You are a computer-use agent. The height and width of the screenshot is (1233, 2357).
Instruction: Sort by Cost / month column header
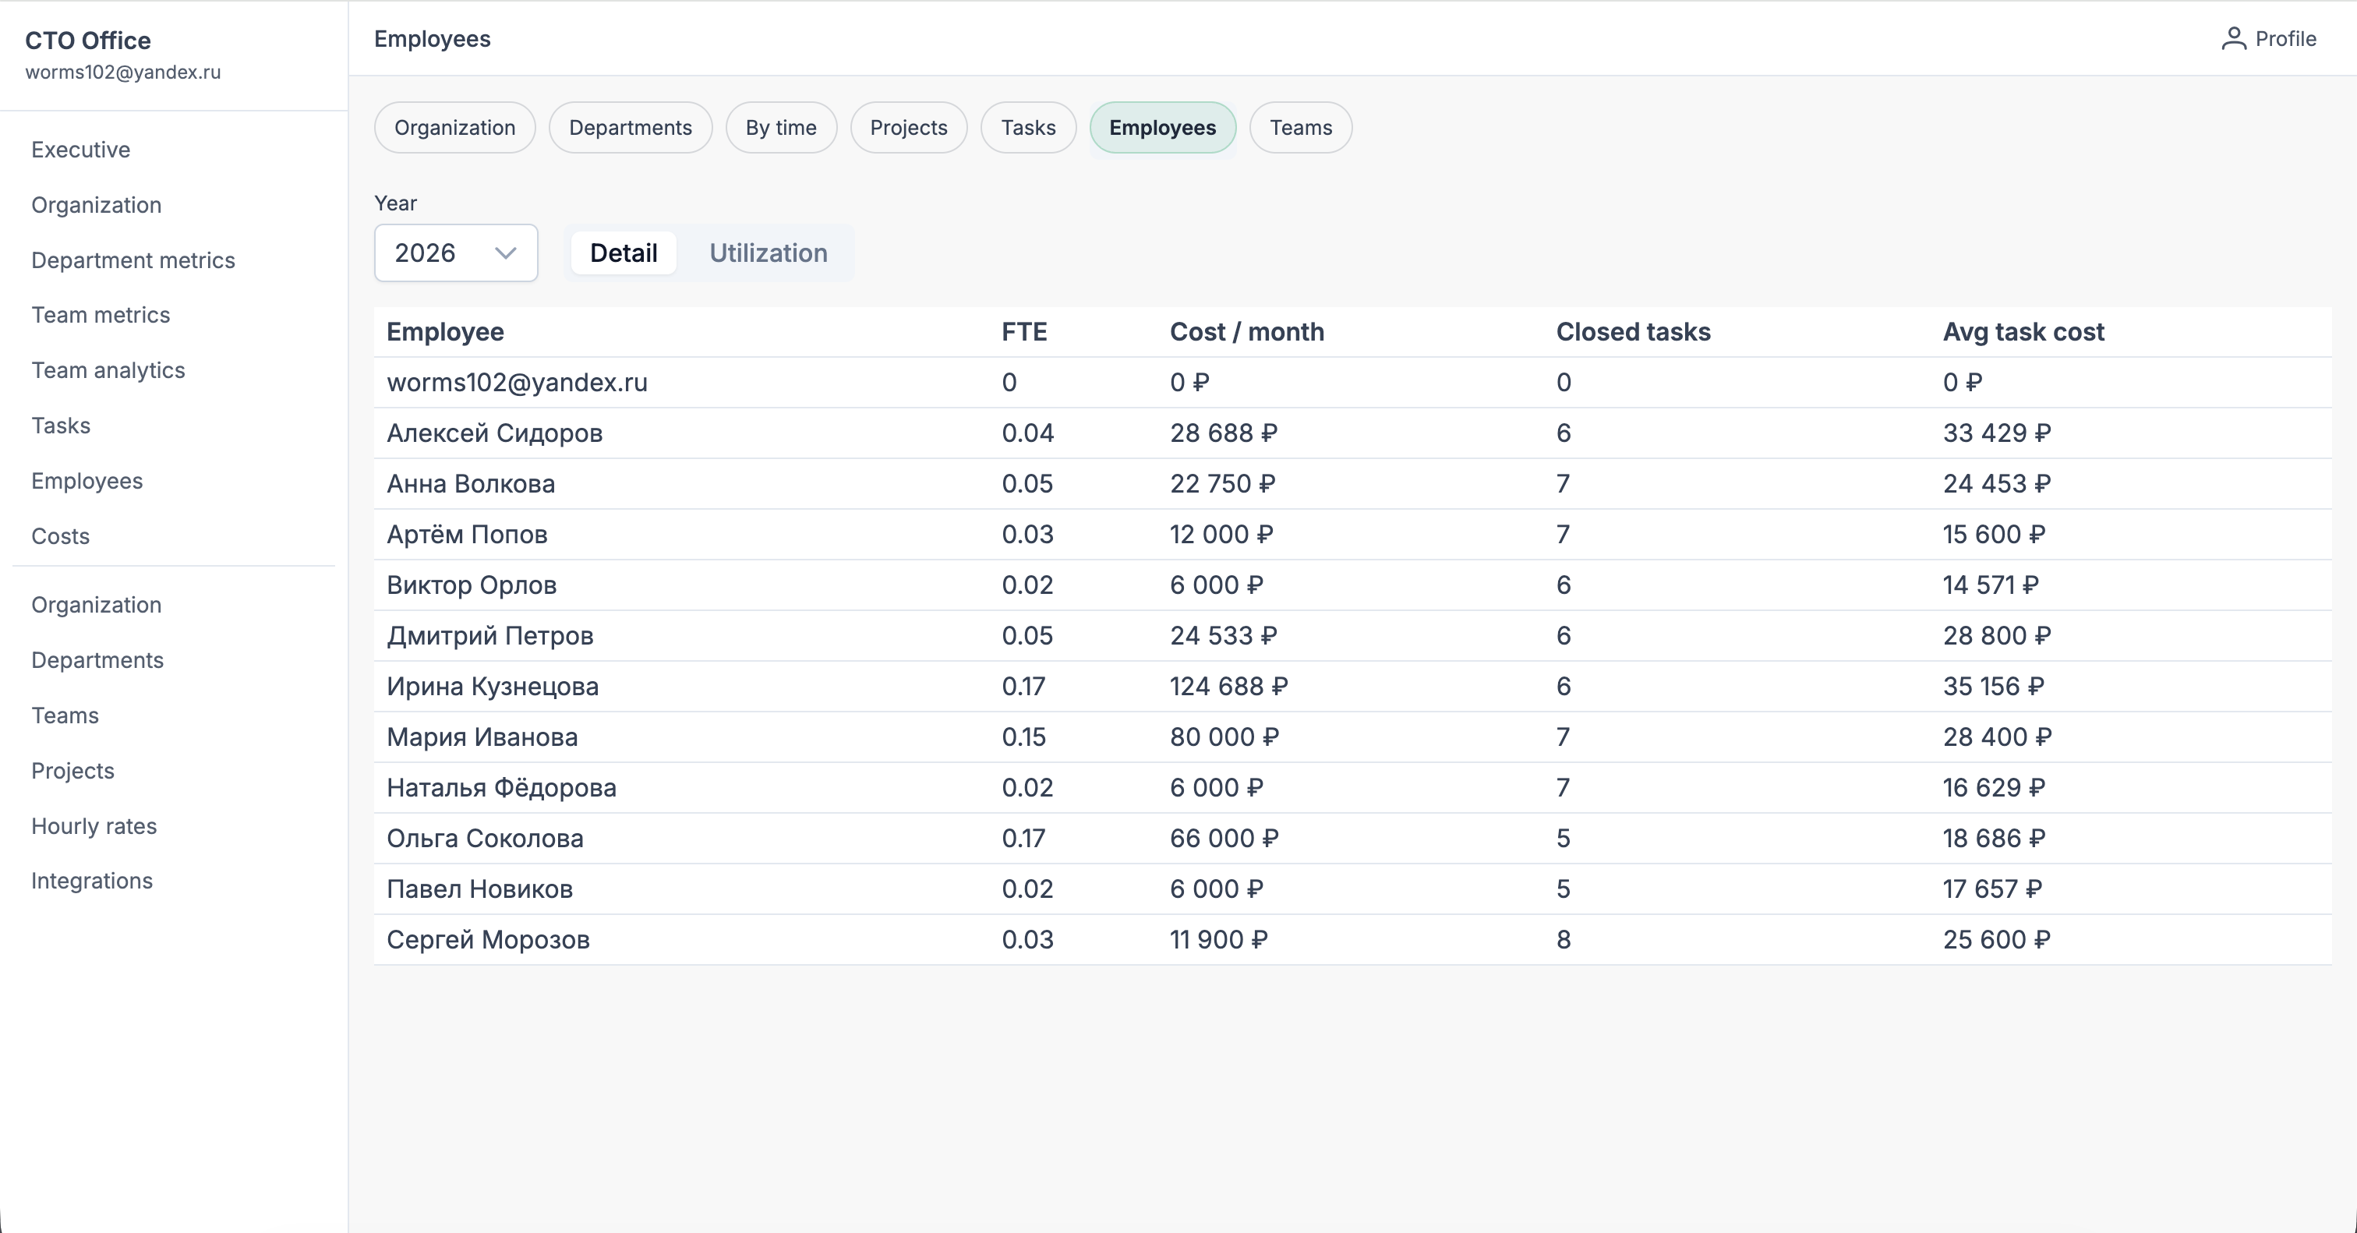1246,332
